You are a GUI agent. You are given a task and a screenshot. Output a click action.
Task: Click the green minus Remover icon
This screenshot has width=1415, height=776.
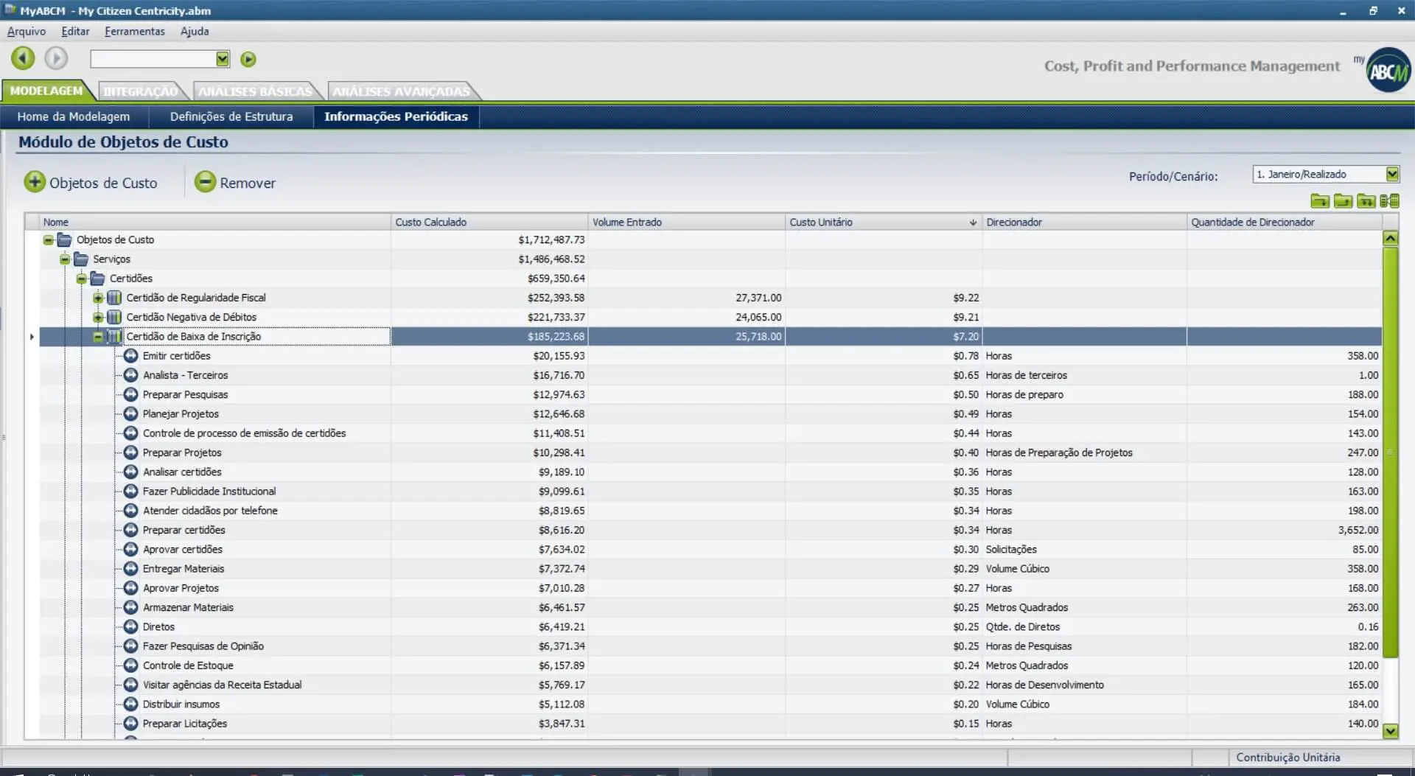[x=205, y=182]
